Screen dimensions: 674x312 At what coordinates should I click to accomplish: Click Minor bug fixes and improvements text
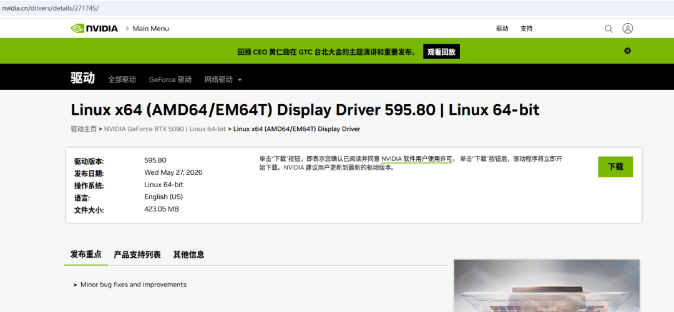(134, 285)
